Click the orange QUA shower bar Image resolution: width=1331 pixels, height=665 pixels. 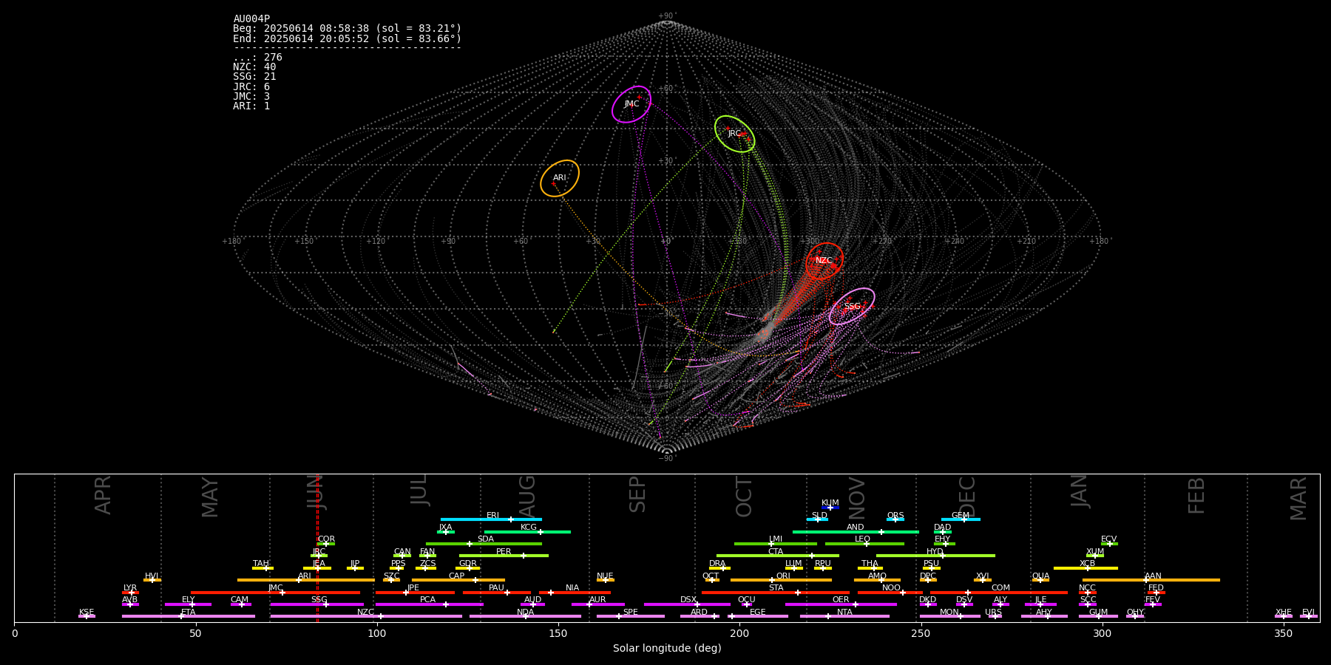1040,579
